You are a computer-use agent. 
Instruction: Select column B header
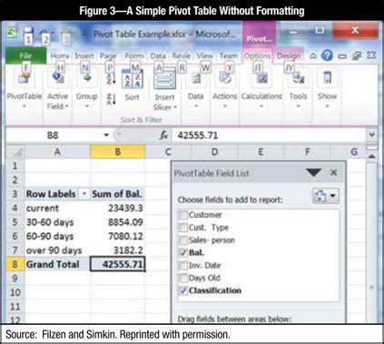(118, 152)
